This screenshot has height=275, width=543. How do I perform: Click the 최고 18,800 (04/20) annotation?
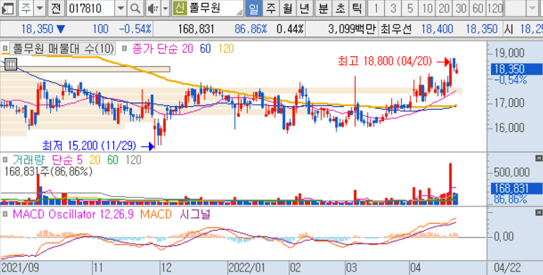coord(385,62)
